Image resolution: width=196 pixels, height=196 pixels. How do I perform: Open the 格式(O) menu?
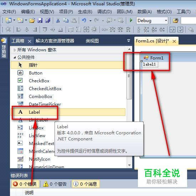tap(164, 12)
